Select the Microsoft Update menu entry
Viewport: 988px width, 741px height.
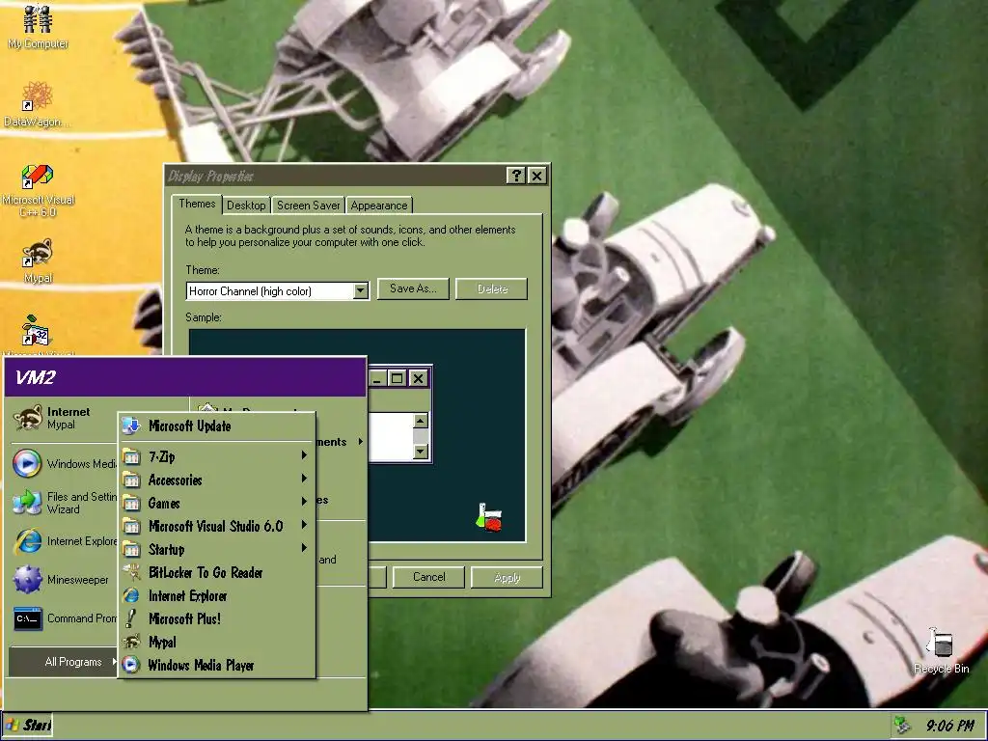click(x=217, y=425)
